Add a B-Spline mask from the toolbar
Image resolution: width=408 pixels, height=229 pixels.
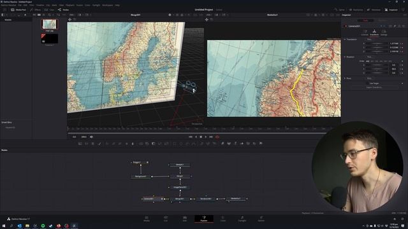point(194,144)
